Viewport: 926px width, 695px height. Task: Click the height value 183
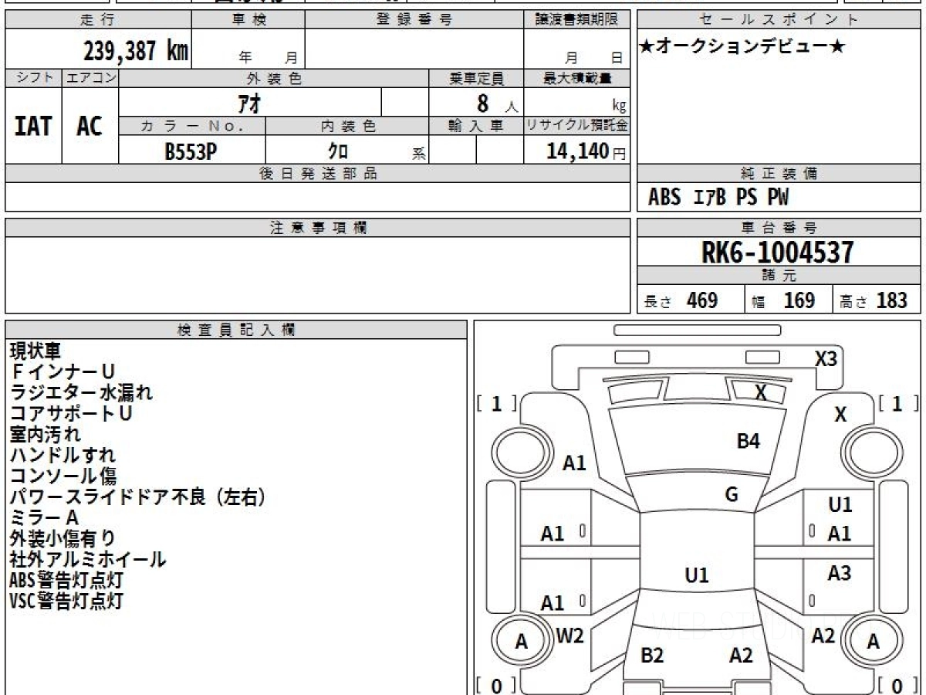[891, 300]
